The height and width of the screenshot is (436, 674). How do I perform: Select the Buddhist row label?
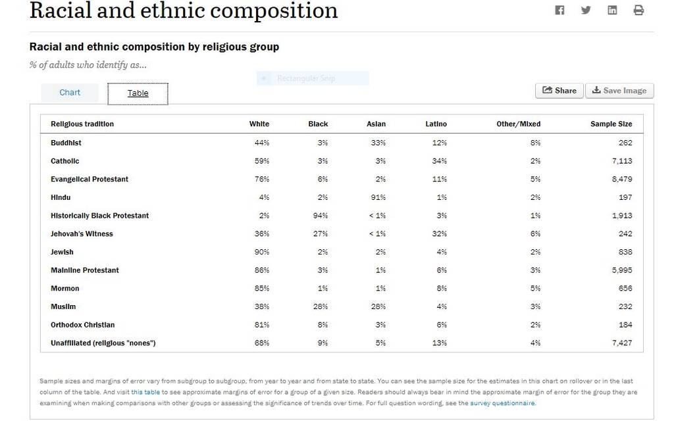pyautogui.click(x=66, y=143)
